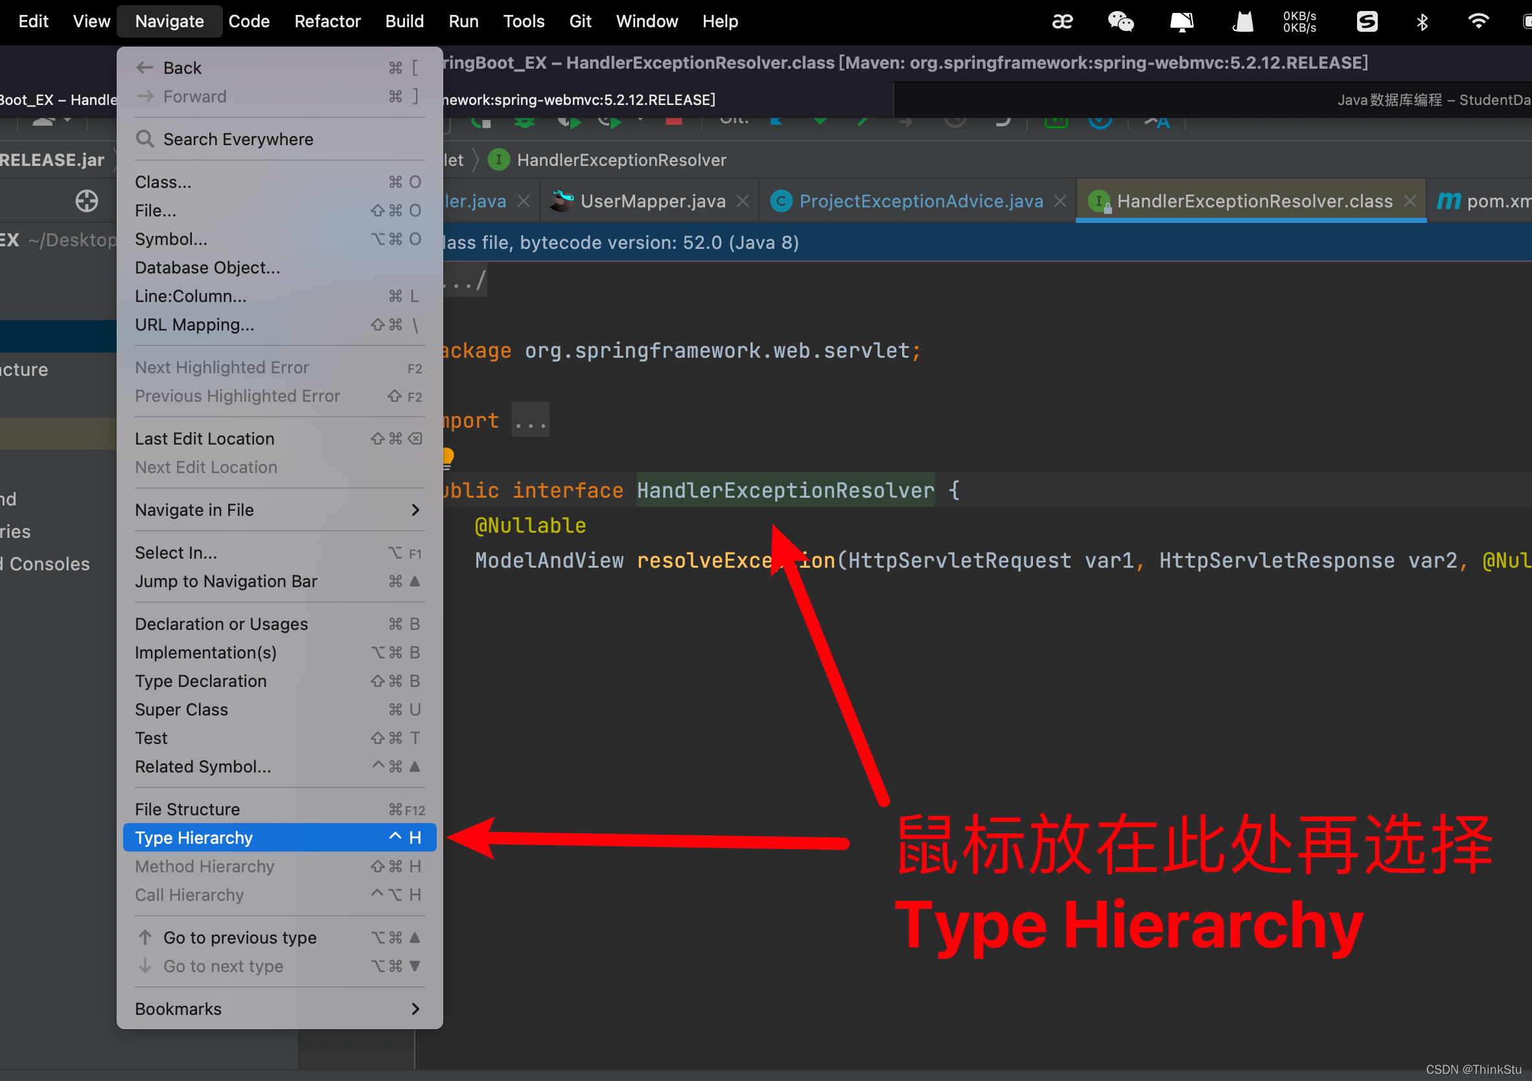Switch to the UserMapper.java tab
1532x1081 pixels.
[x=652, y=201]
